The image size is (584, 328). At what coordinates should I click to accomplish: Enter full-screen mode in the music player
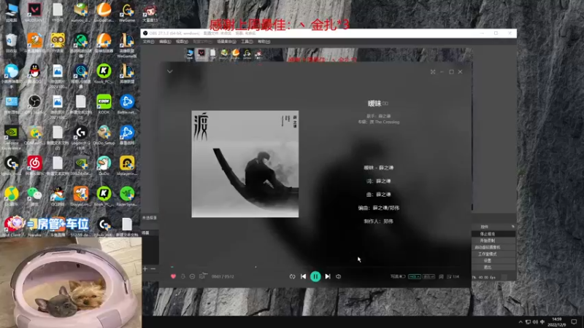pyautogui.click(x=433, y=71)
